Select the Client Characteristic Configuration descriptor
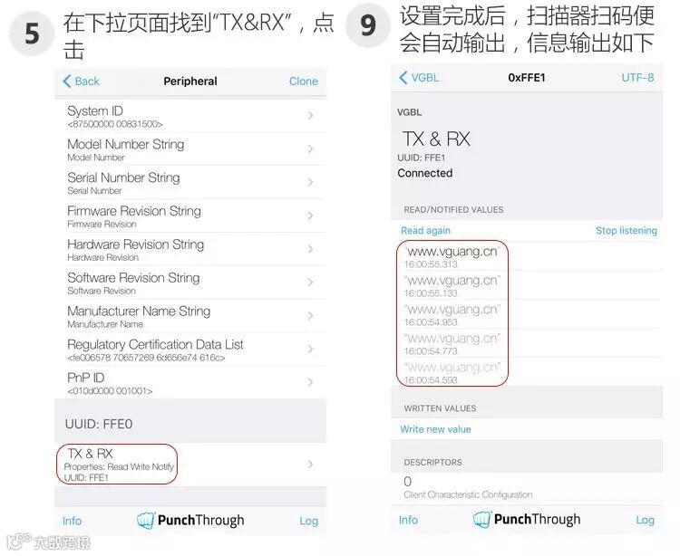 [x=527, y=487]
